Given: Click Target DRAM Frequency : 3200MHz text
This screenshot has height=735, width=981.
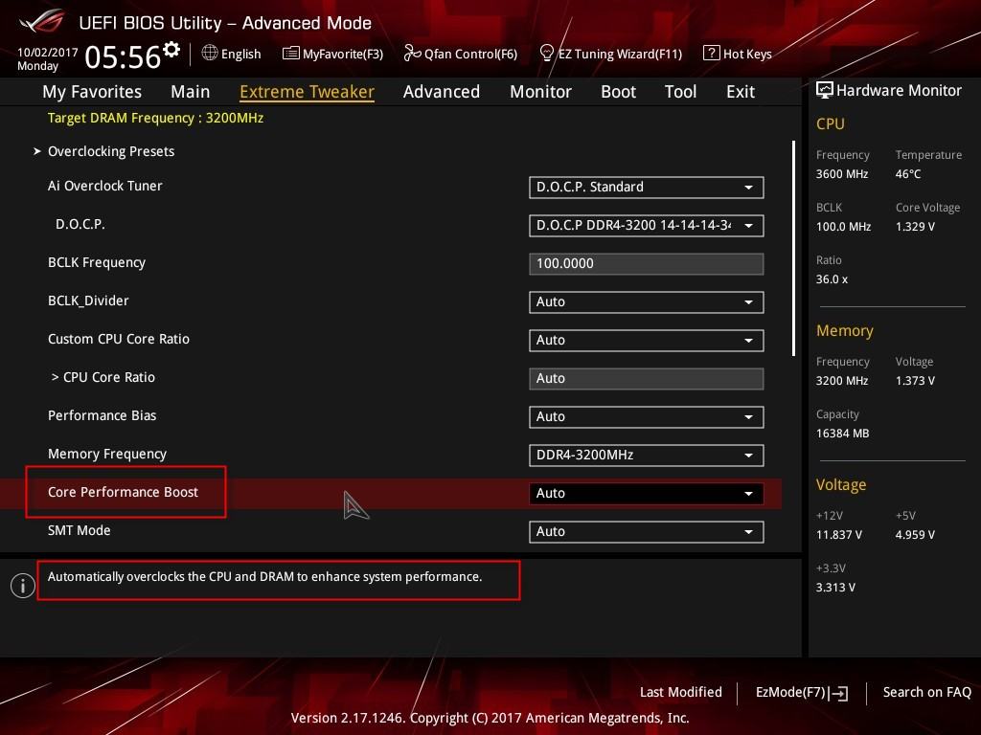Looking at the screenshot, I should tap(155, 118).
